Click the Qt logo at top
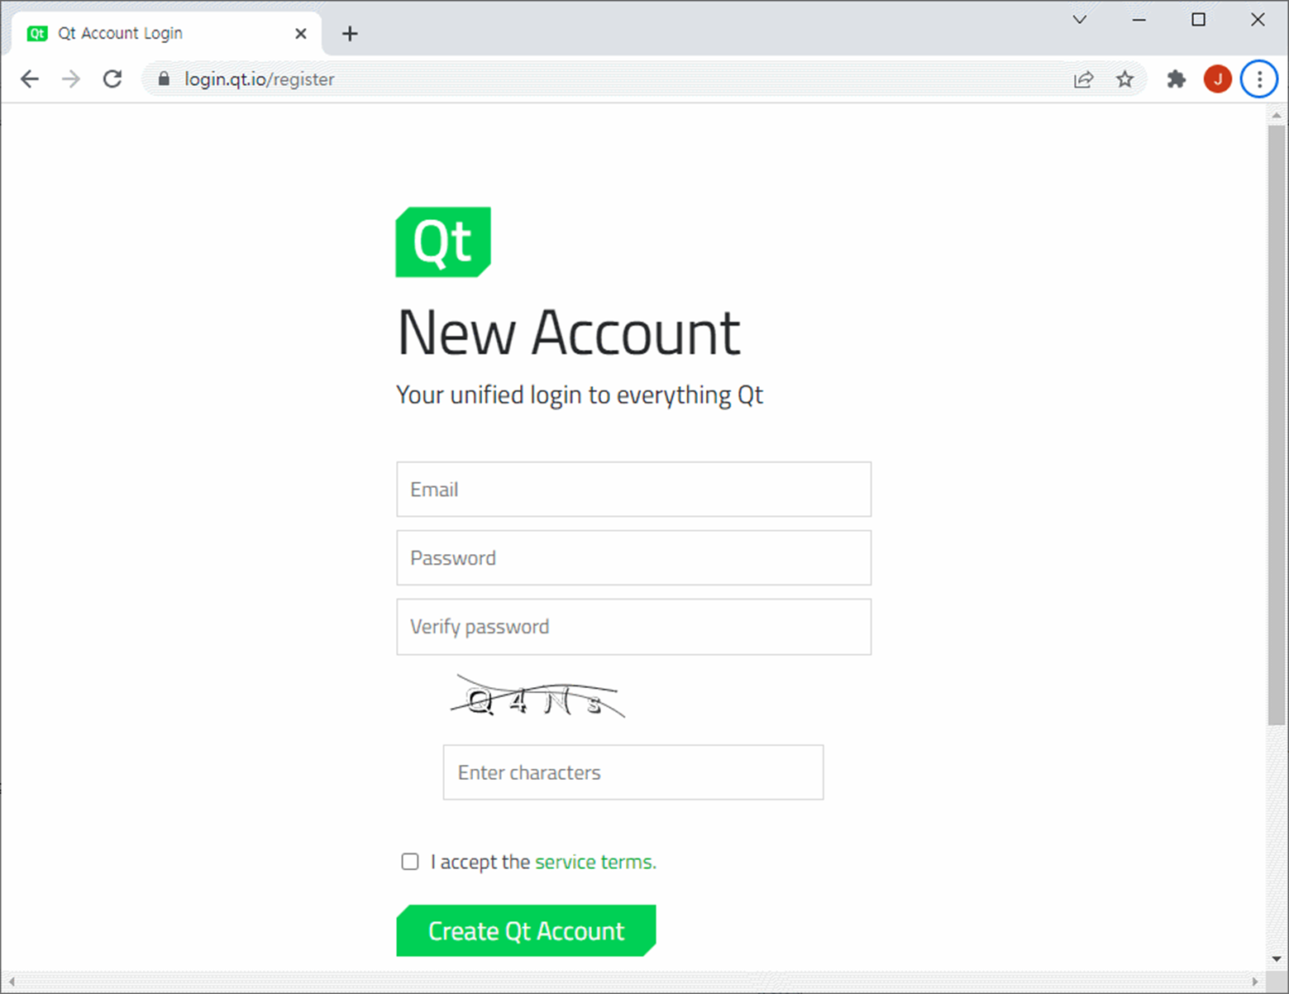This screenshot has height=994, width=1289. point(443,241)
